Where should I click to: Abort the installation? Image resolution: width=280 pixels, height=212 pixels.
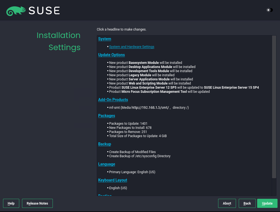pyautogui.click(x=227, y=203)
